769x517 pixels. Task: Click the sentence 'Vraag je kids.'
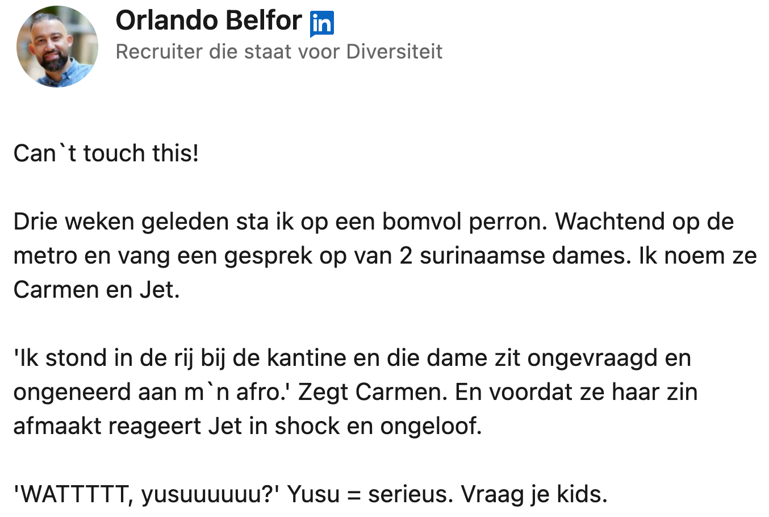tap(534, 494)
